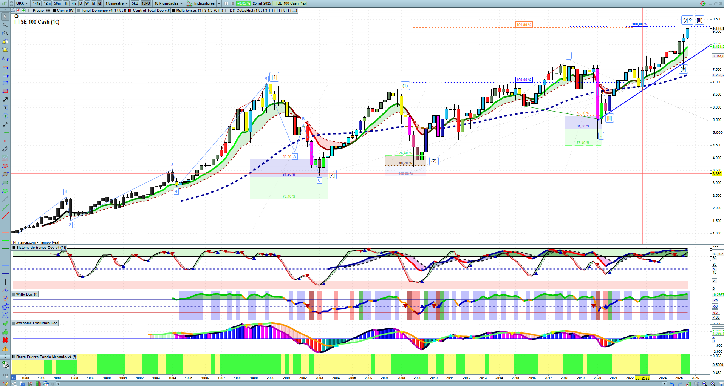This screenshot has width=724, height=386.
Task: Select the ruler measurement tool
Action: pyautogui.click(x=5, y=149)
